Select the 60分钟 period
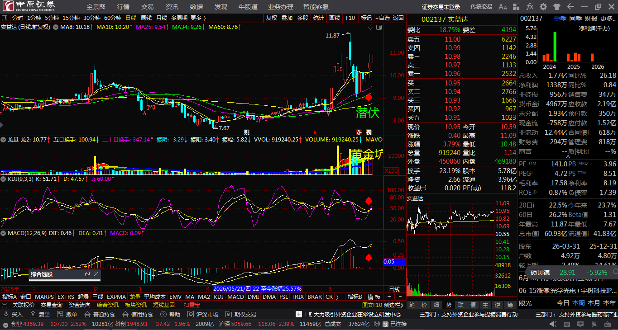 [x=113, y=18]
